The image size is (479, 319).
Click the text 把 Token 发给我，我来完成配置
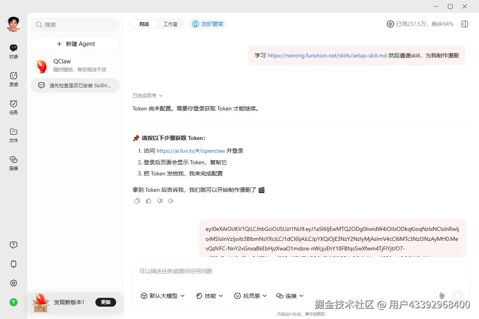click(183, 173)
